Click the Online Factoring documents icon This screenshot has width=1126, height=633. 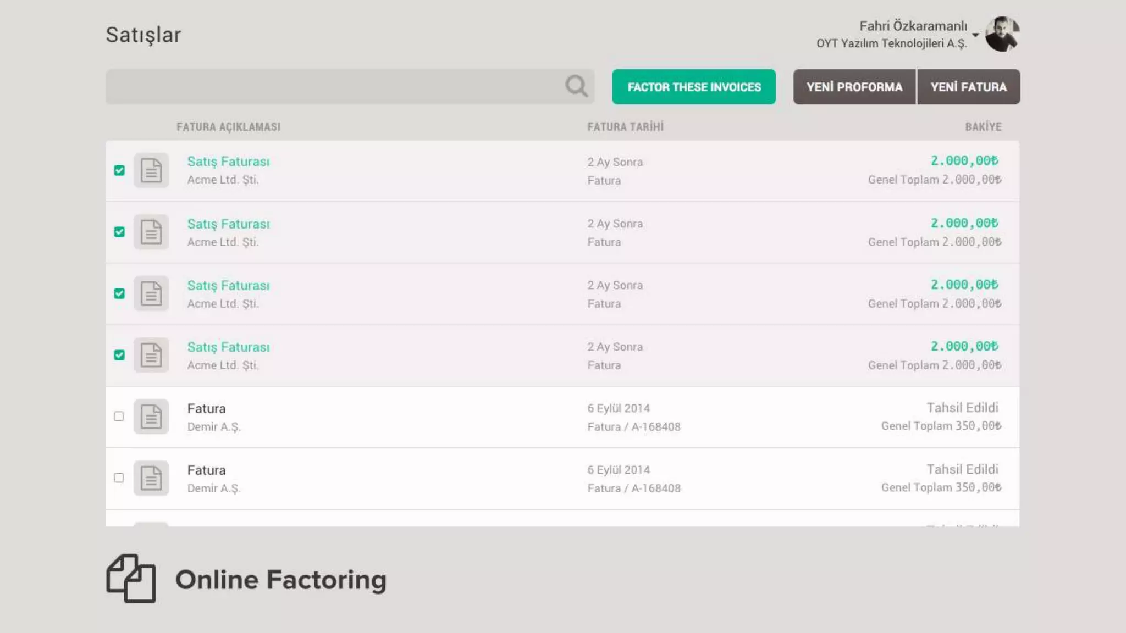click(131, 579)
